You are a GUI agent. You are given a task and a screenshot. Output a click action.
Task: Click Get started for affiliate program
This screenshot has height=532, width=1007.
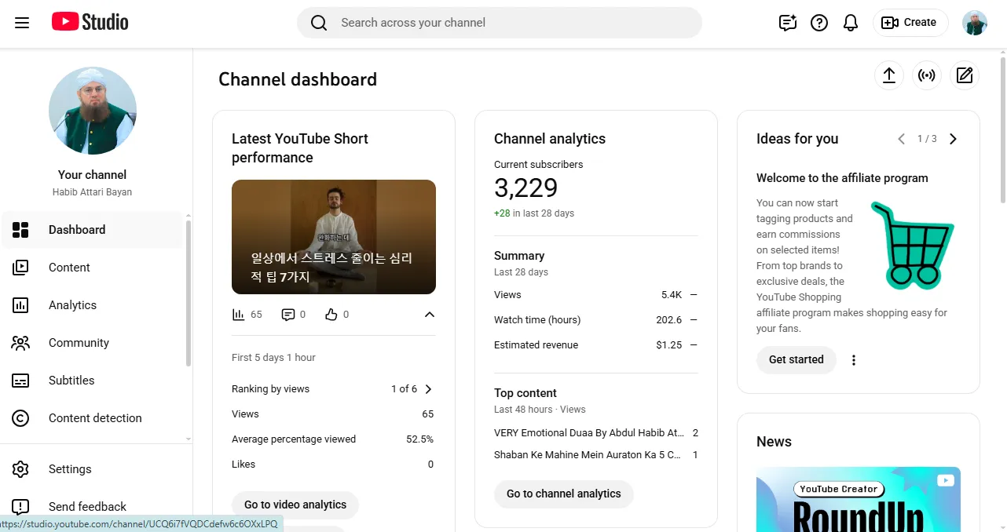[796, 360]
